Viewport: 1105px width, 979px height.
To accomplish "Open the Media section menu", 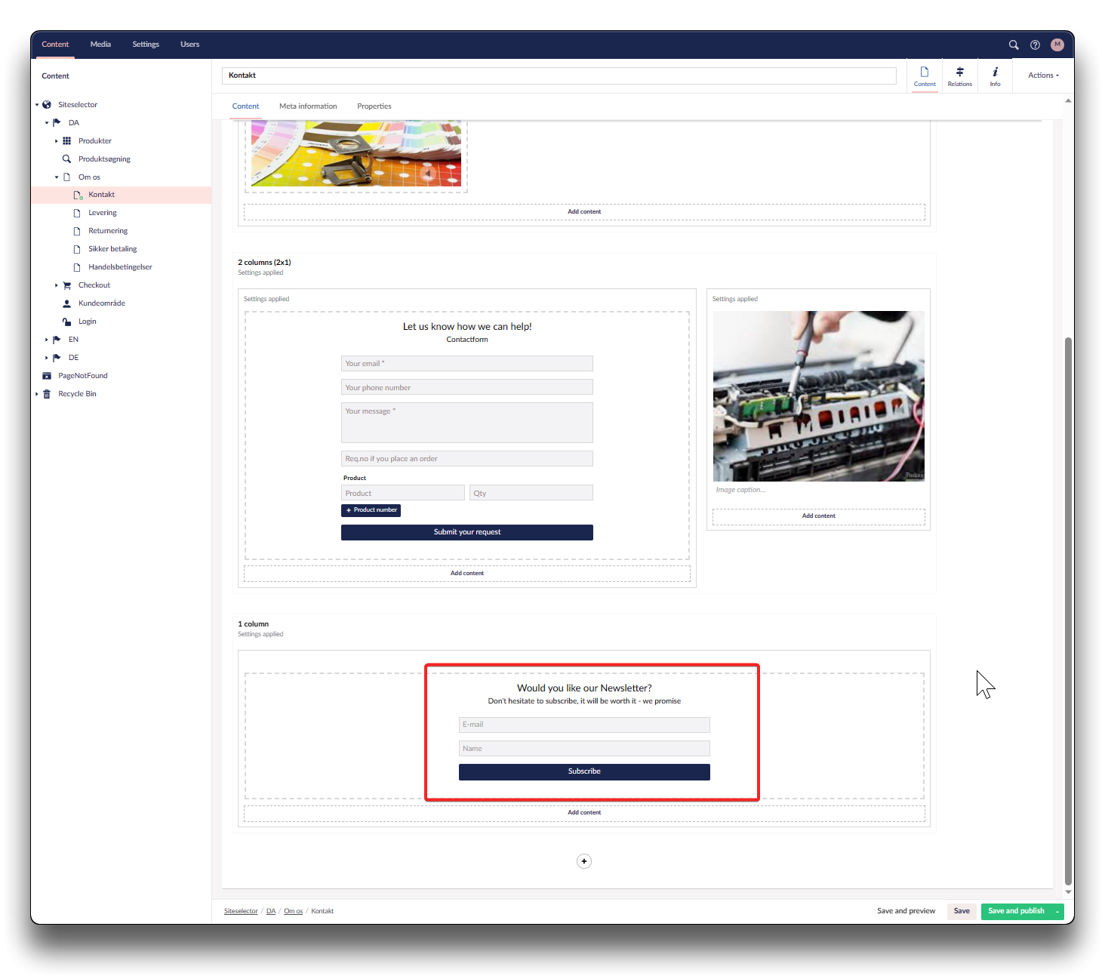I will (x=100, y=45).
